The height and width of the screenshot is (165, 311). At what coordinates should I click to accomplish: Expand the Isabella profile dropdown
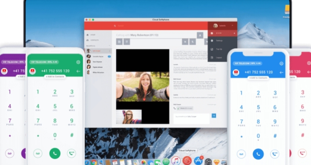point(233,26)
